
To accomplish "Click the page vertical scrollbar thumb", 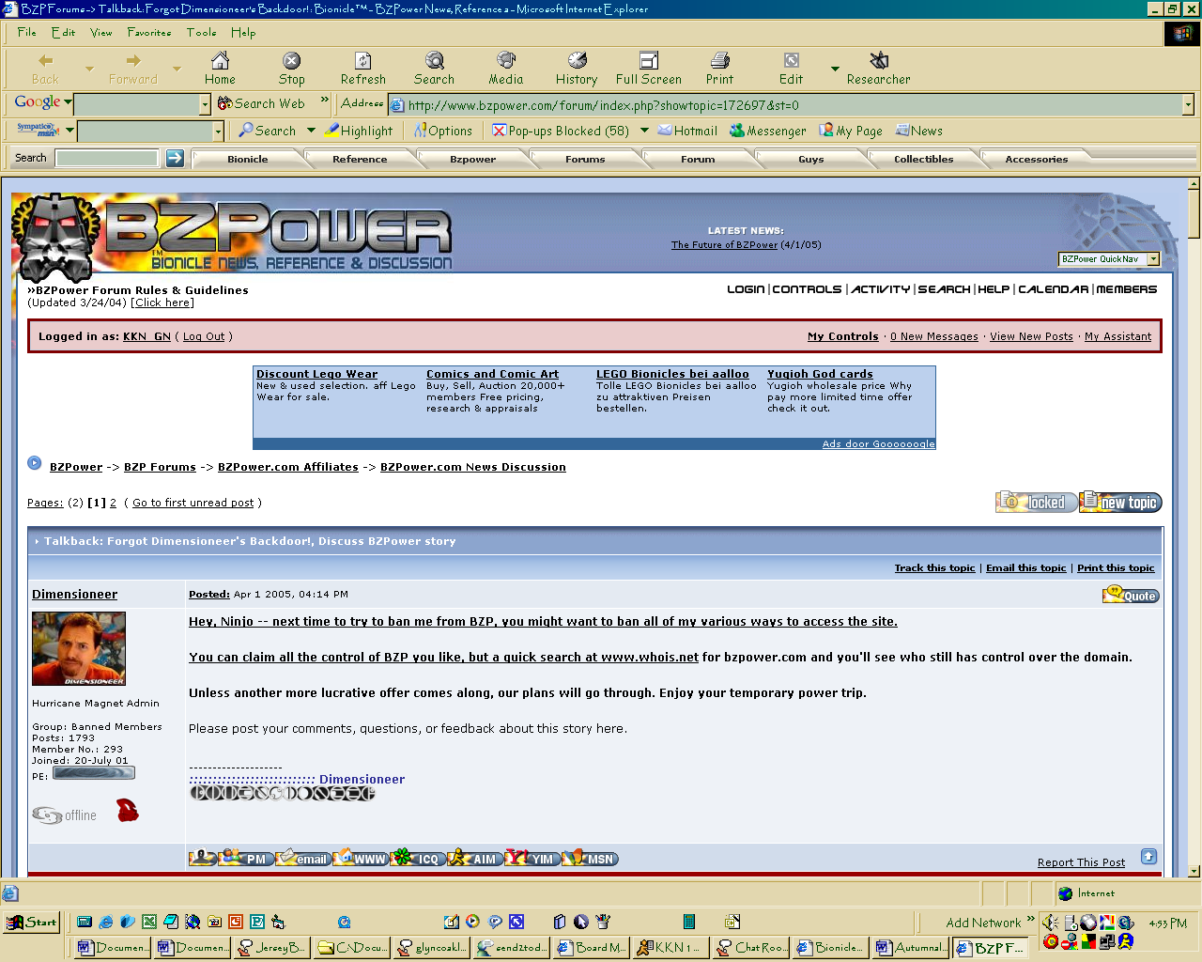I will (x=1194, y=214).
